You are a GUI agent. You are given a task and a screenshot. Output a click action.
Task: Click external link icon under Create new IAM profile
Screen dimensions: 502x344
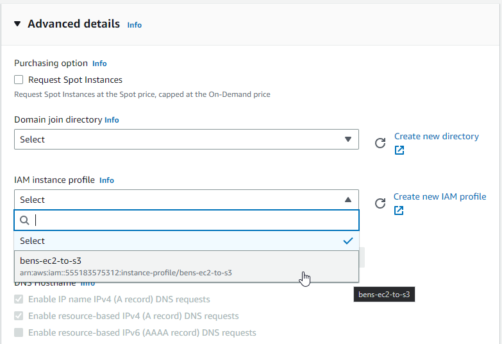tap(399, 211)
